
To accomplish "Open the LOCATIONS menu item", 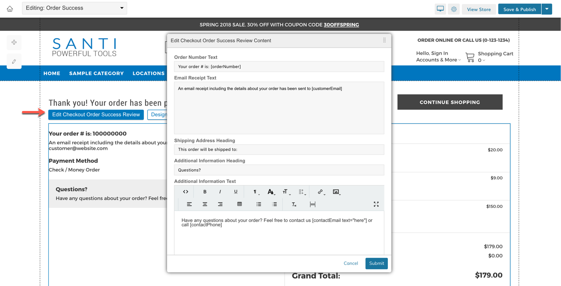I will (x=149, y=73).
